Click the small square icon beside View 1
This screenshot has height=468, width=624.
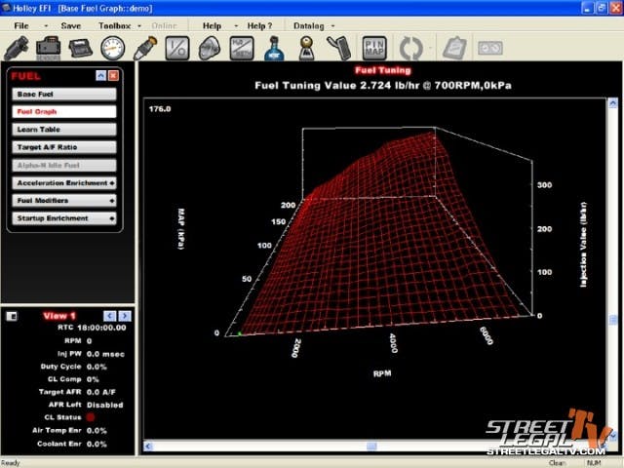coord(10,315)
